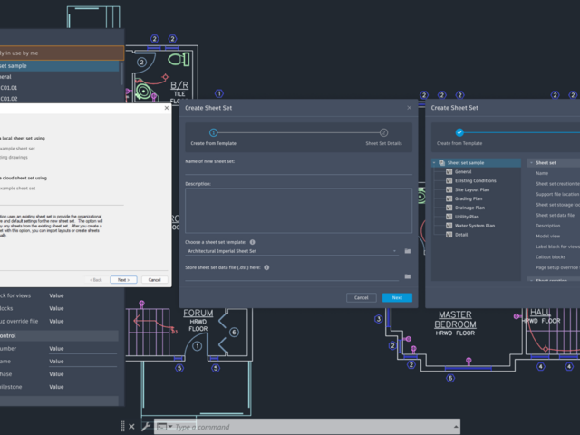Click the completed Create from Template step checkmark
The image size is (580, 435).
[x=459, y=132]
